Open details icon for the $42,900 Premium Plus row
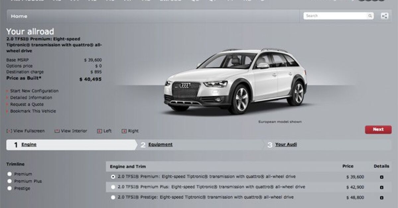The width and height of the screenshot is (398, 208). click(x=381, y=187)
